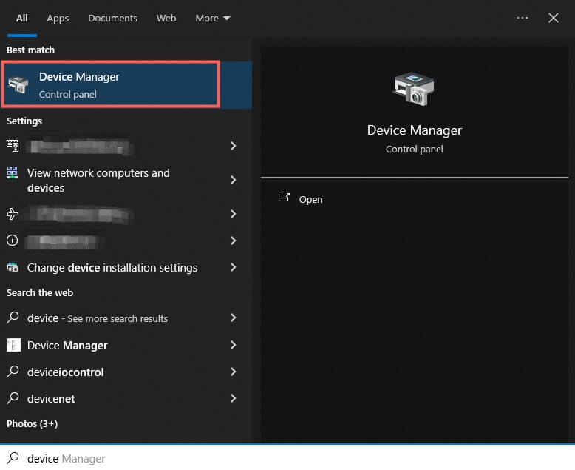Switch to the Apps tab
575x470 pixels.
(58, 19)
